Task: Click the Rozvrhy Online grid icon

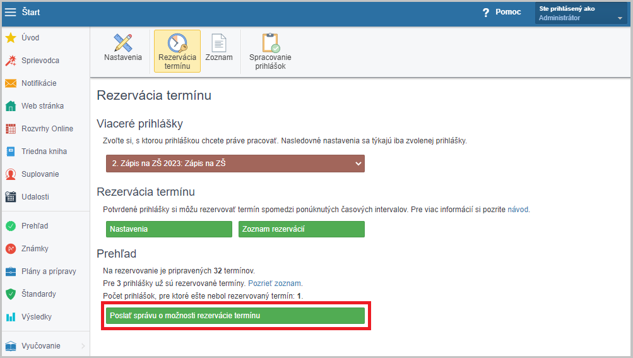Action: 11,129
